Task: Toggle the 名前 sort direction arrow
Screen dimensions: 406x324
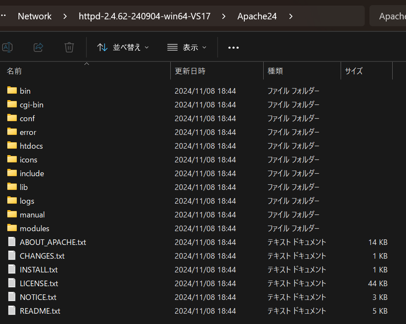Action: [86, 64]
